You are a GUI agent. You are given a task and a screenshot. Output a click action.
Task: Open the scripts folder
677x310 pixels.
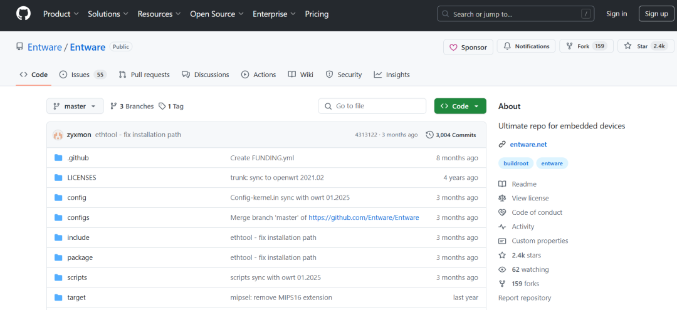(x=77, y=277)
